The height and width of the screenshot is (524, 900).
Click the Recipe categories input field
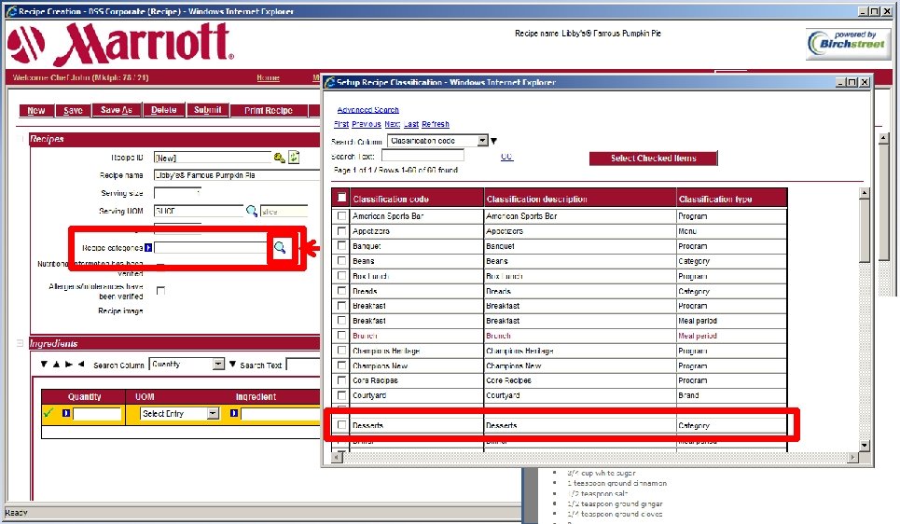[x=211, y=247]
